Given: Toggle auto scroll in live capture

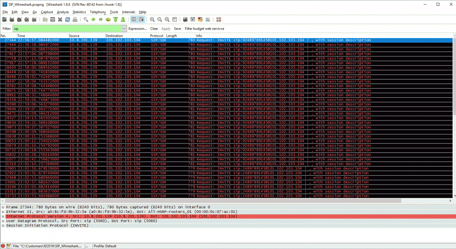Looking at the screenshot, I should (141, 19).
